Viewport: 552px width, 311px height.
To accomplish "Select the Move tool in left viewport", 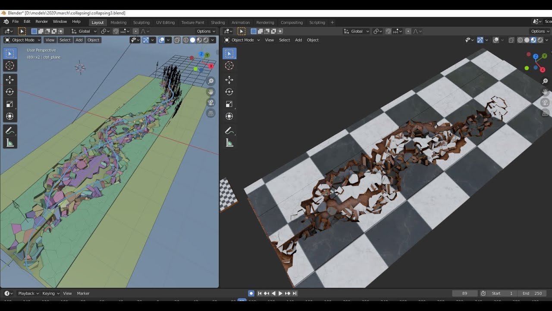I will click(x=10, y=80).
